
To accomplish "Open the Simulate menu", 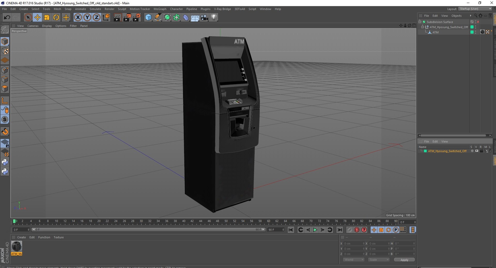I will click(x=95, y=9).
